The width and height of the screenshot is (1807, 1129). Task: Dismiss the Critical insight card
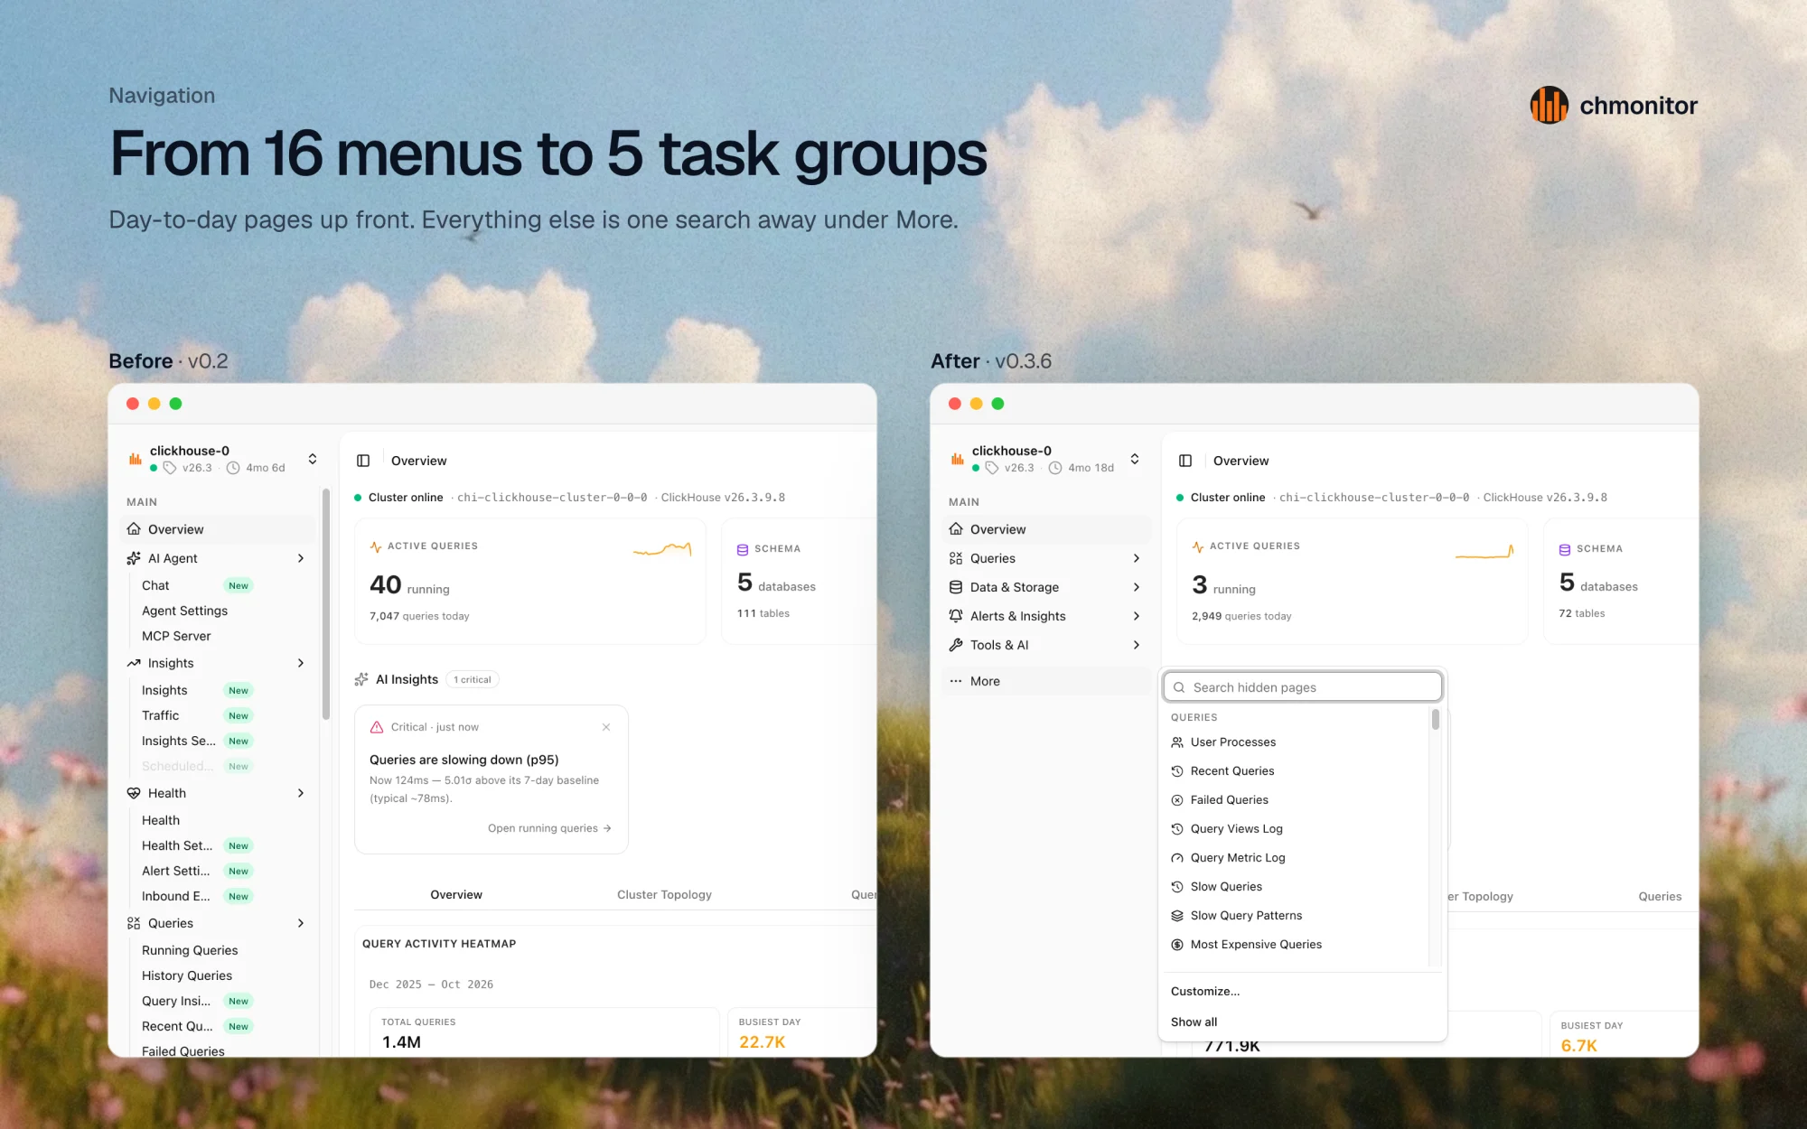[606, 727]
